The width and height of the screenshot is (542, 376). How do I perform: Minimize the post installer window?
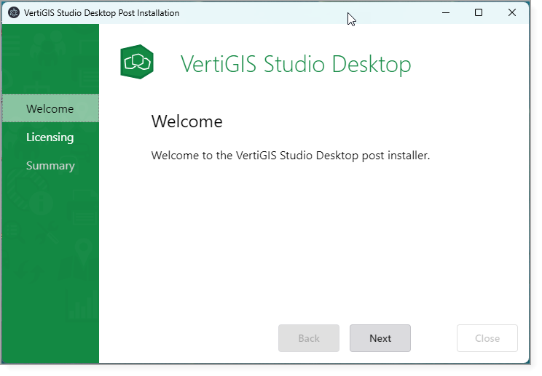point(444,13)
